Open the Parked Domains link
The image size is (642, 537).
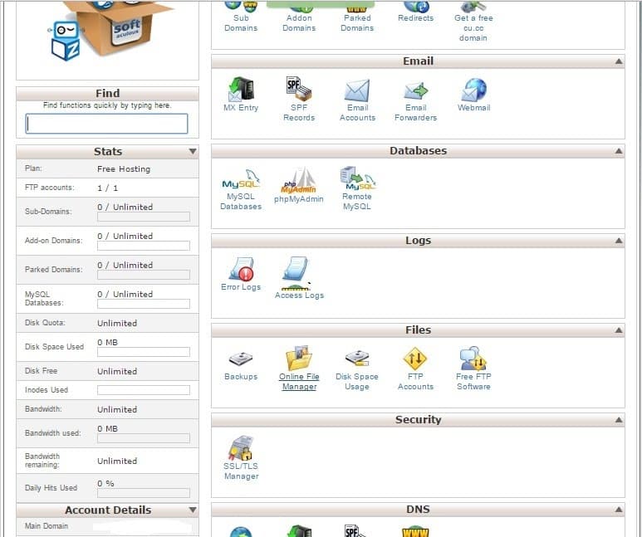point(357,23)
